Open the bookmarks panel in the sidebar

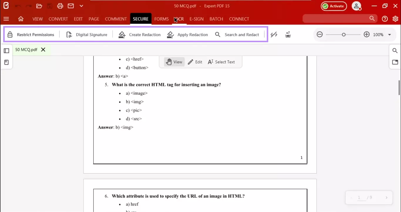(6, 62)
